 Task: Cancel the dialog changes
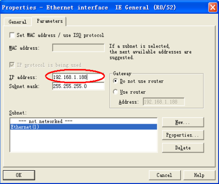164,175
